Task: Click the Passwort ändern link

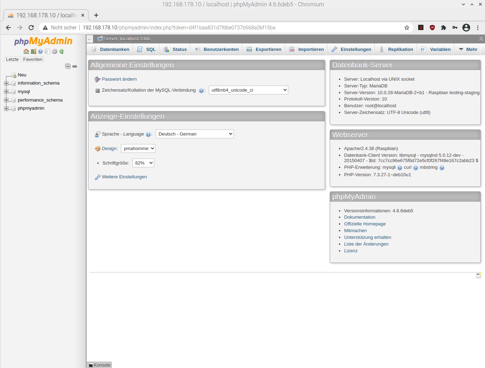Action: (119, 79)
